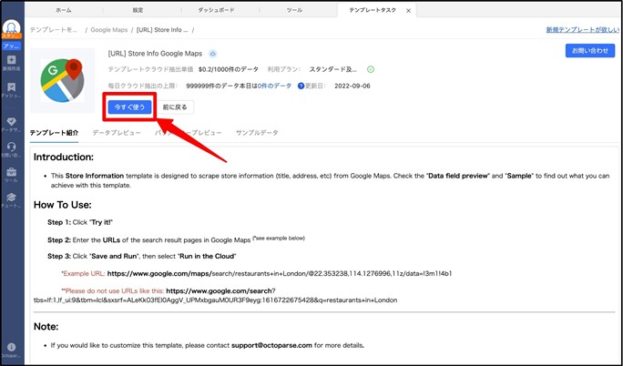Click the https://www.google.com/search? URL text
623x366 pixels.
[x=221, y=291]
